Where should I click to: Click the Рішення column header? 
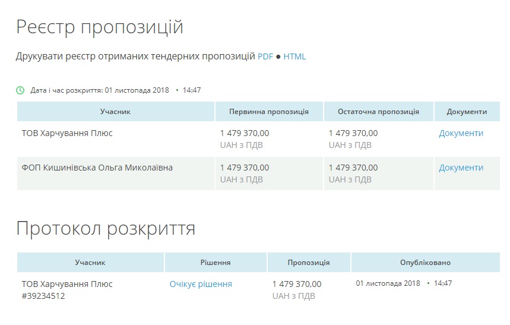[x=216, y=263]
